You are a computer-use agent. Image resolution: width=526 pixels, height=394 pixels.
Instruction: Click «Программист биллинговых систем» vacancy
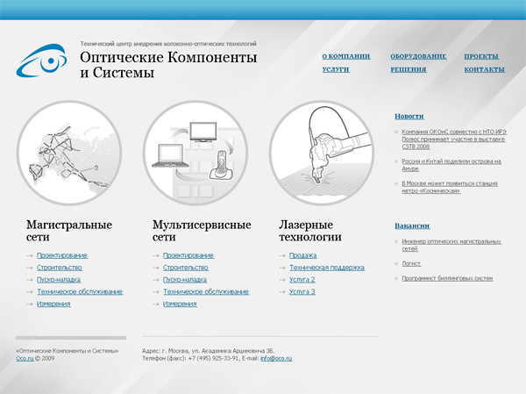[447, 278]
